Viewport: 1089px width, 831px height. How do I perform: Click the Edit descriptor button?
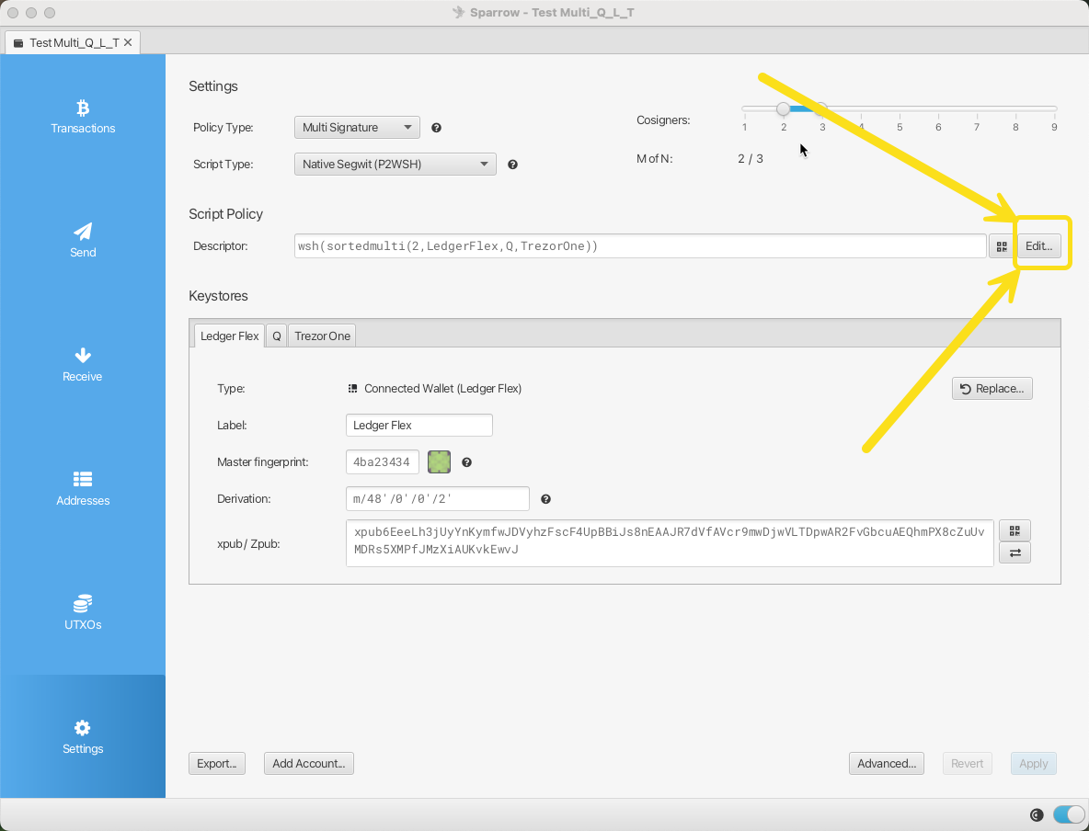tap(1038, 246)
